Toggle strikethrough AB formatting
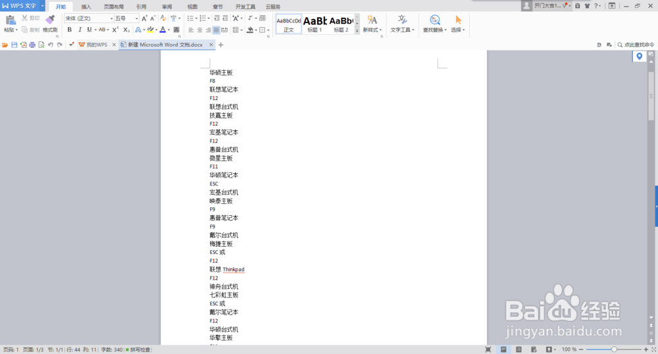The image size is (658, 354). 102,30
